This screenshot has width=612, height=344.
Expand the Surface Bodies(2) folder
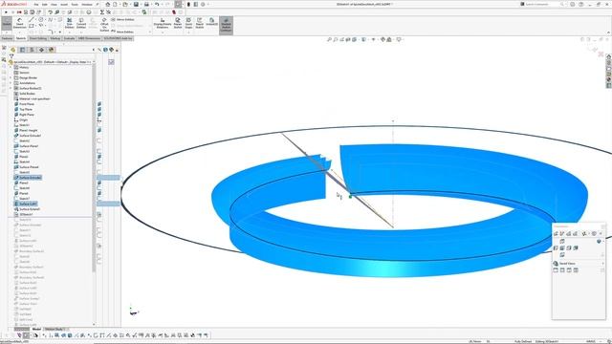click(x=11, y=88)
